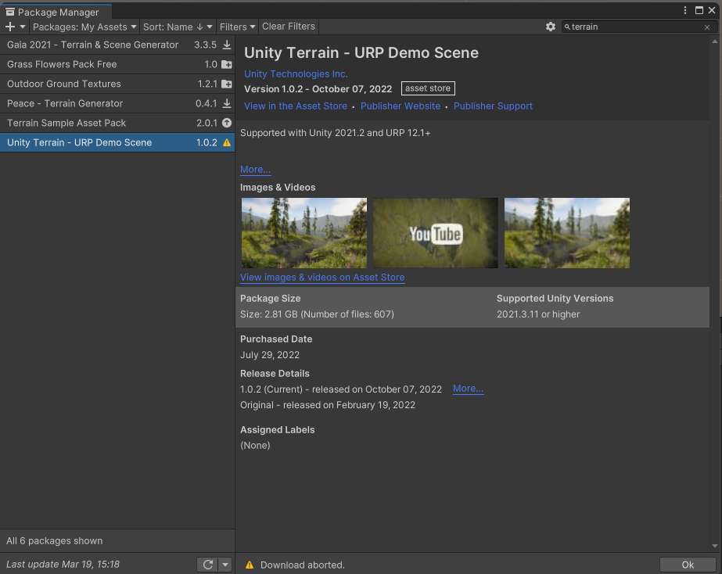Click More... link beside release details

click(x=468, y=389)
